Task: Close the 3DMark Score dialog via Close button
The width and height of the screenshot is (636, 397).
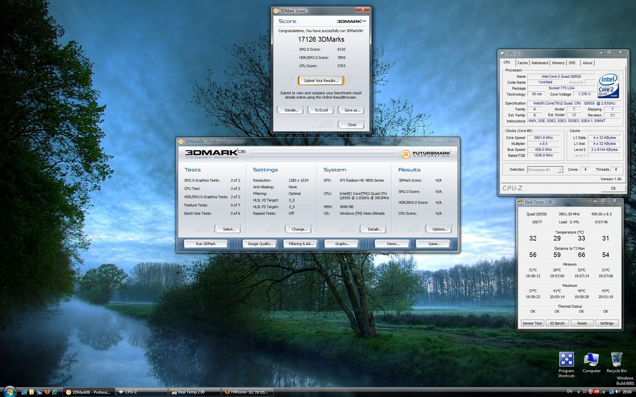Action: (x=352, y=125)
